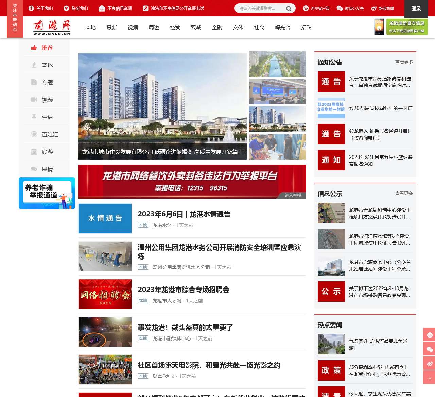Open the 最新 nav menu item
This screenshot has width=435, height=397.
[x=112, y=27]
